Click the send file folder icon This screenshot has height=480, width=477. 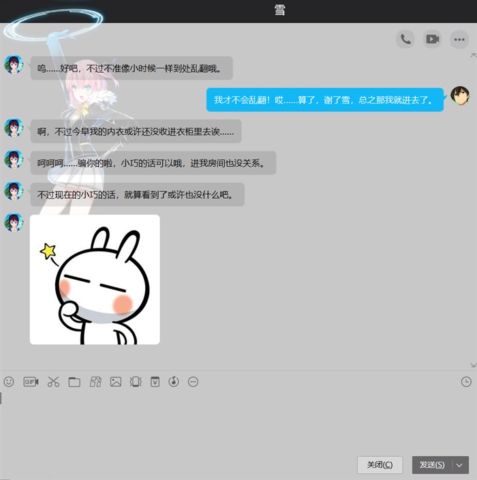[74, 382]
